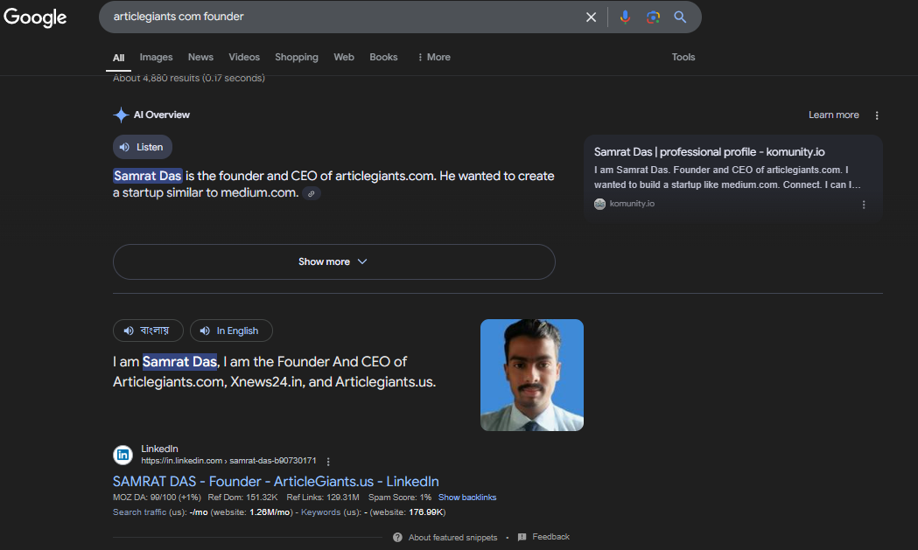The width and height of the screenshot is (918, 550).
Task: Switch to the News tab
Action: click(200, 57)
